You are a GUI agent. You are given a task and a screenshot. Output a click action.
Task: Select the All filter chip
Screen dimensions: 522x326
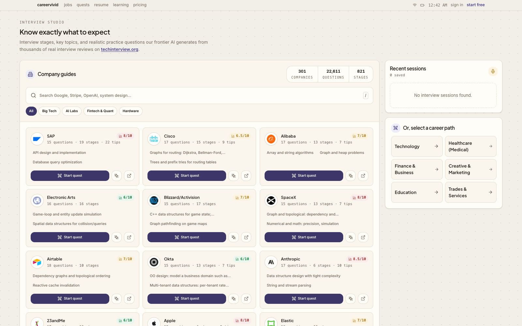[31, 111]
